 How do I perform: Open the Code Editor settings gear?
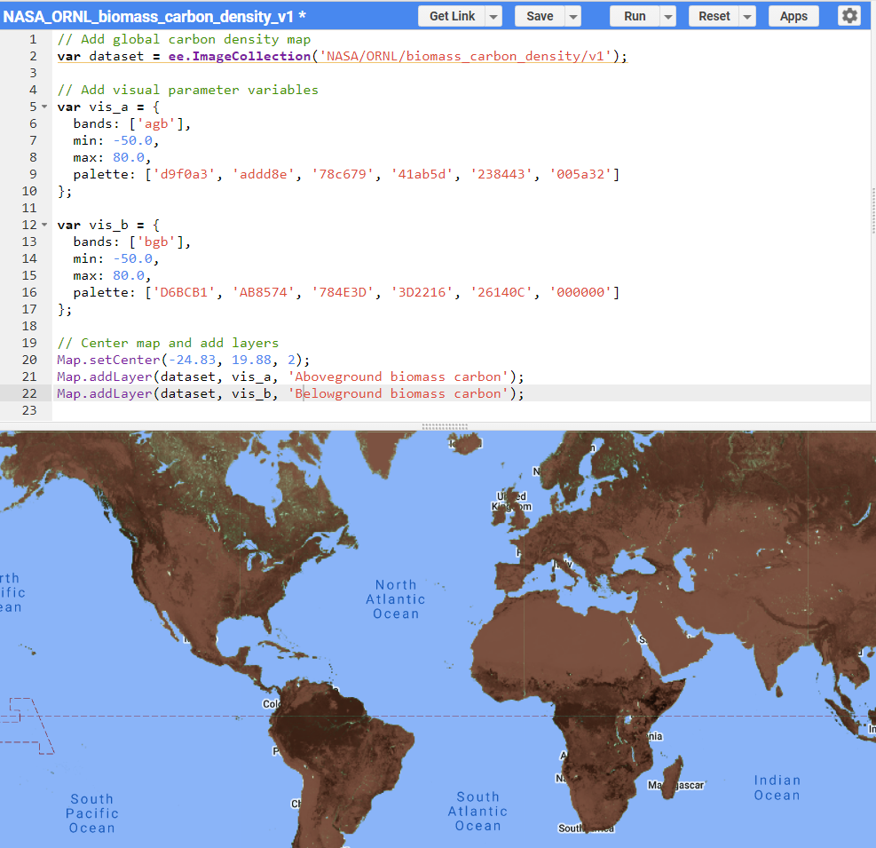[x=849, y=15]
